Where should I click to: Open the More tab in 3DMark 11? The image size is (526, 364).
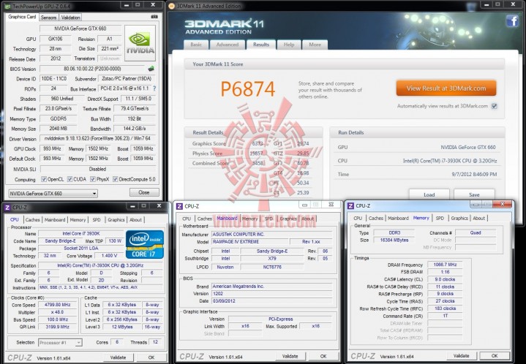pyautogui.click(x=315, y=45)
